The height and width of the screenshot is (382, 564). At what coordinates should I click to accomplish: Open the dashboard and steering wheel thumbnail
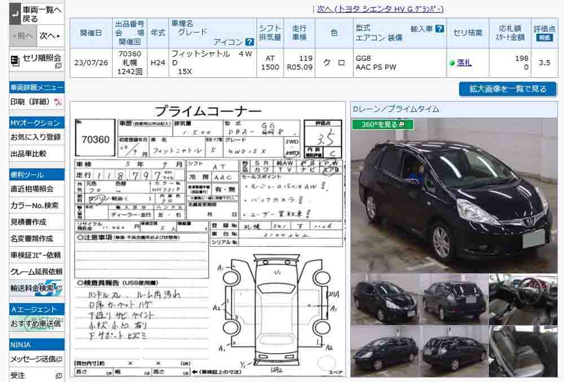523,299
